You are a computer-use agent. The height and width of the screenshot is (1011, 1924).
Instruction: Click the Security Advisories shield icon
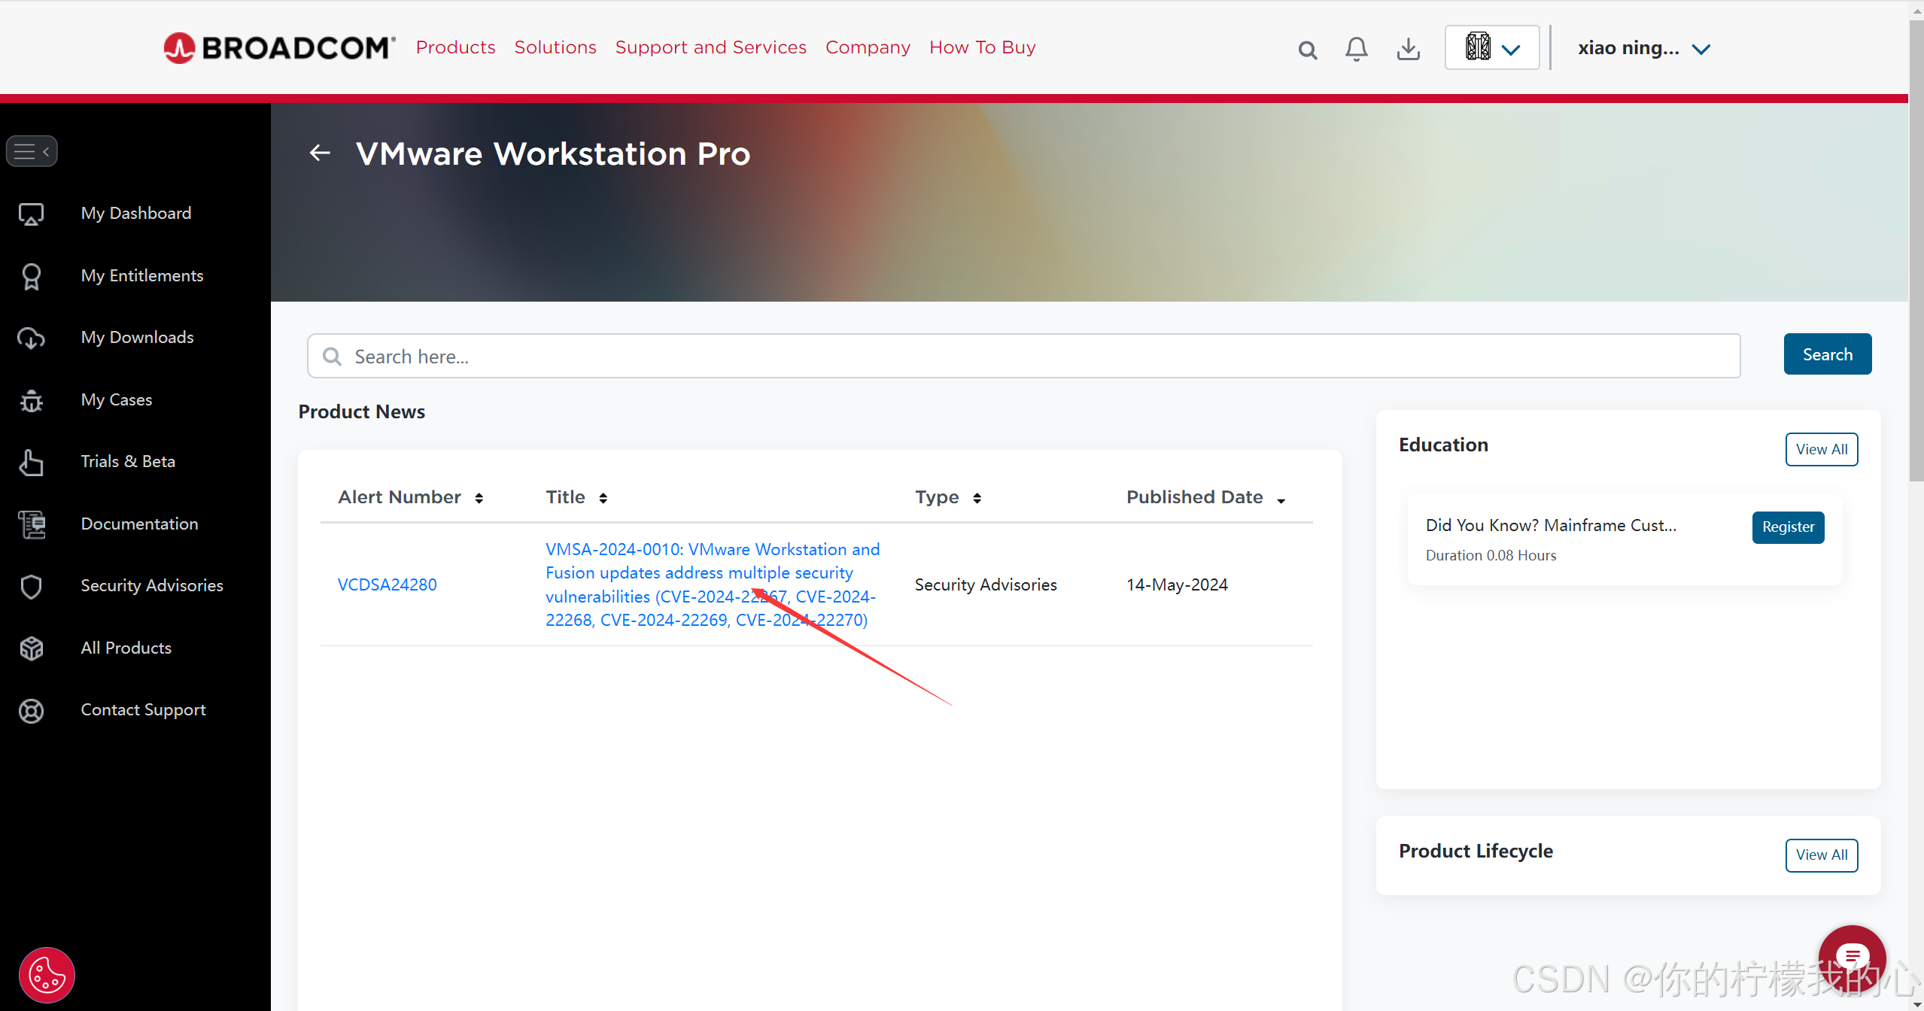click(31, 587)
